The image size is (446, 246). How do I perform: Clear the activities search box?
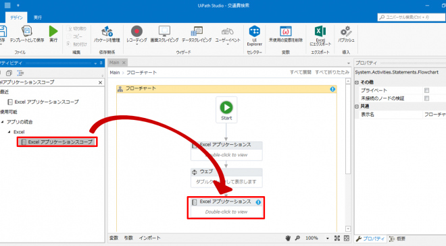coord(100,83)
